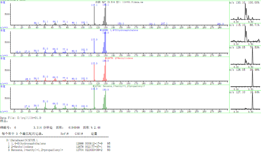This screenshot has width=261, height=156.
Task: Click the 281.0 peak label
Action: point(220,24)
